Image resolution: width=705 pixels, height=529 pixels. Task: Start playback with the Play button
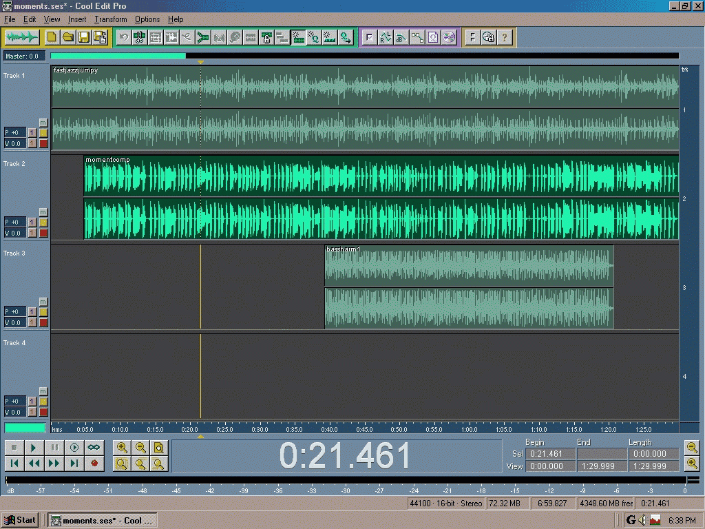33,448
